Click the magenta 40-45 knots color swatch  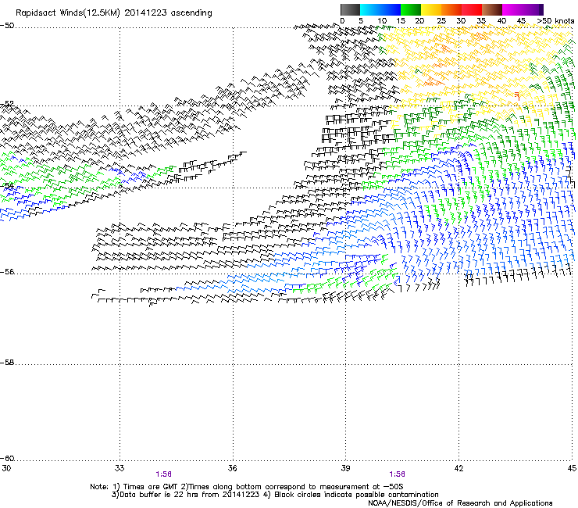pyautogui.click(x=512, y=9)
